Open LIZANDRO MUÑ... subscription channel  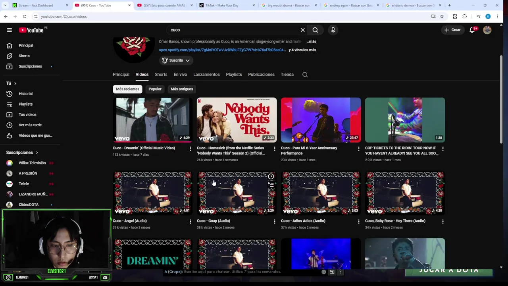point(33,194)
